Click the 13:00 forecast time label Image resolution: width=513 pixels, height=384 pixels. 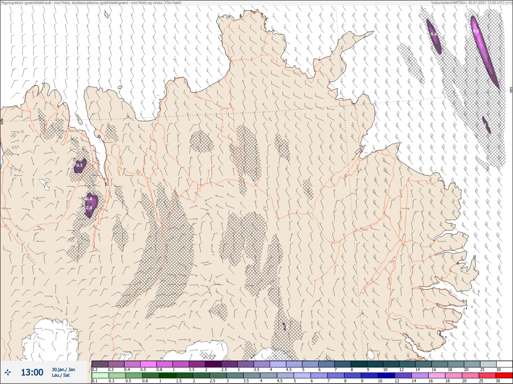32,373
